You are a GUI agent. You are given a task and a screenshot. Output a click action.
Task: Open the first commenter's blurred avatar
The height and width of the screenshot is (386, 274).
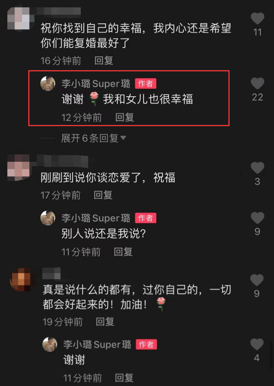coord(19,18)
